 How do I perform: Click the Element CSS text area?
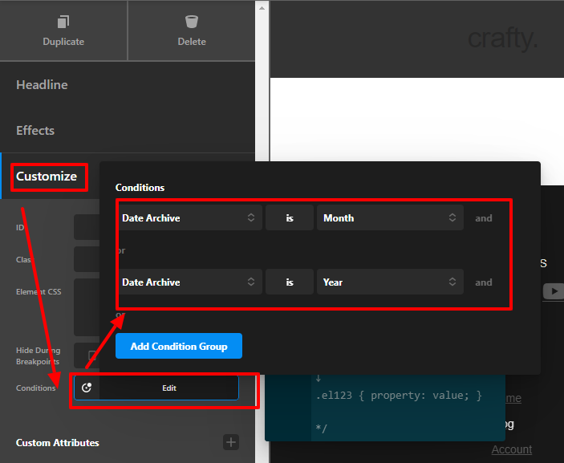[86, 307]
